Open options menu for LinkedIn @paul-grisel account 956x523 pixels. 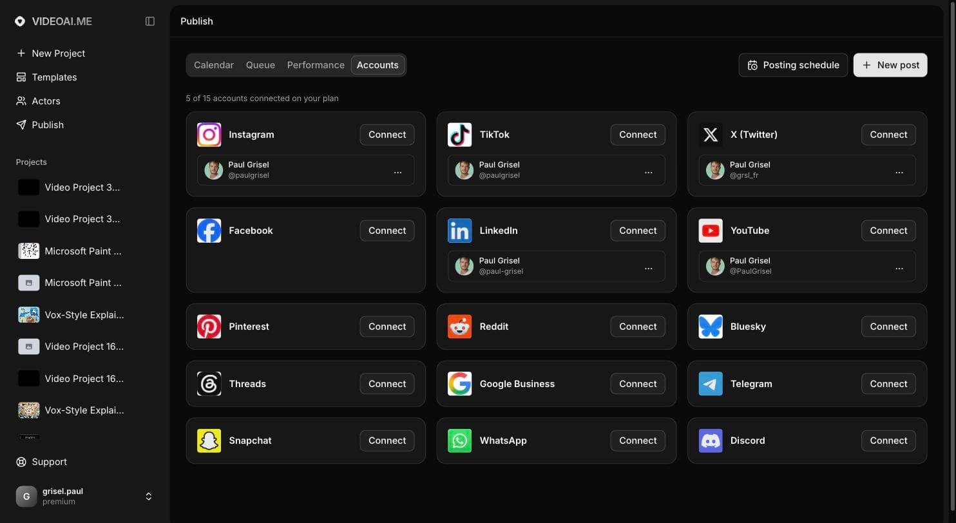click(649, 269)
